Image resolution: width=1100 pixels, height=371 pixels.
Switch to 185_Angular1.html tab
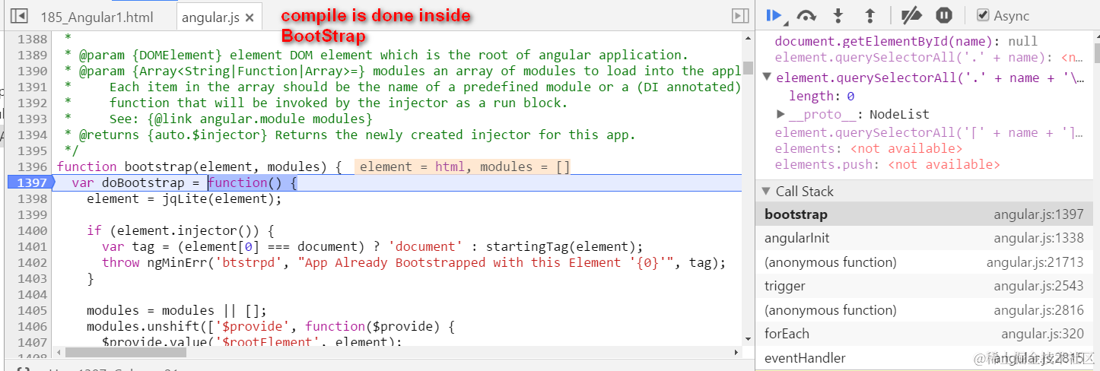(x=97, y=17)
